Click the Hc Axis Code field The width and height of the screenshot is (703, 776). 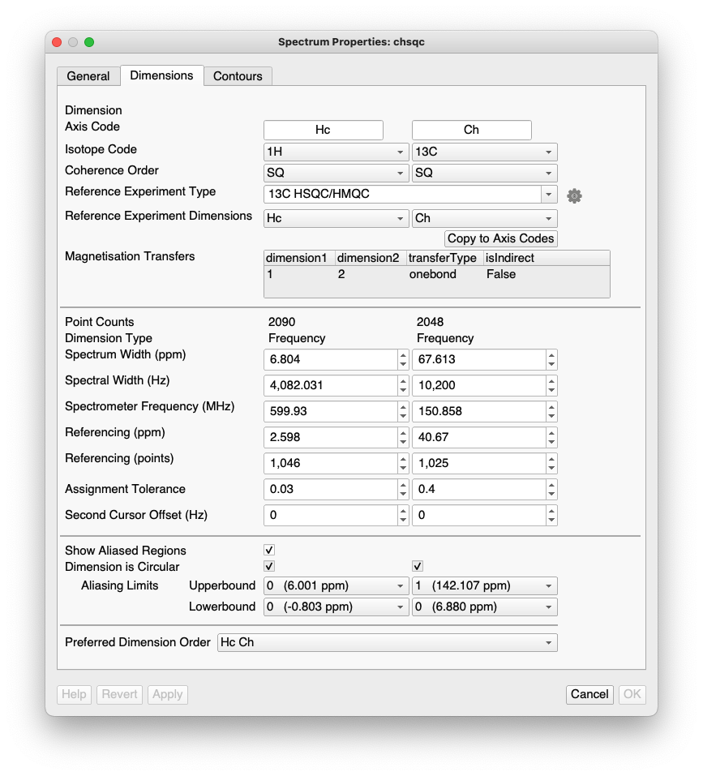(x=323, y=130)
